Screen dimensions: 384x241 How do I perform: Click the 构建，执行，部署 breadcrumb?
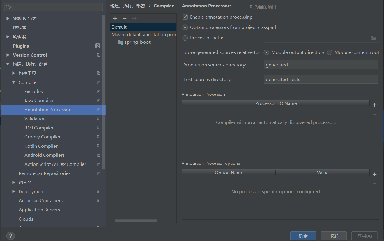pos(127,6)
